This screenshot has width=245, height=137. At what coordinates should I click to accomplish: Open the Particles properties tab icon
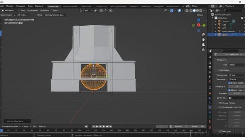pyautogui.click(x=210, y=103)
